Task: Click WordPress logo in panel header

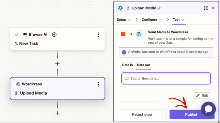Action: (x=120, y=8)
